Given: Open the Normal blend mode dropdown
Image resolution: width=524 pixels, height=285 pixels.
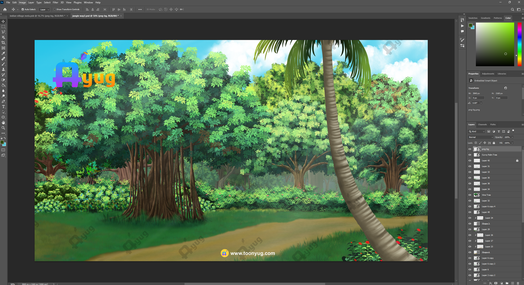Looking at the screenshot, I should tap(480, 137).
